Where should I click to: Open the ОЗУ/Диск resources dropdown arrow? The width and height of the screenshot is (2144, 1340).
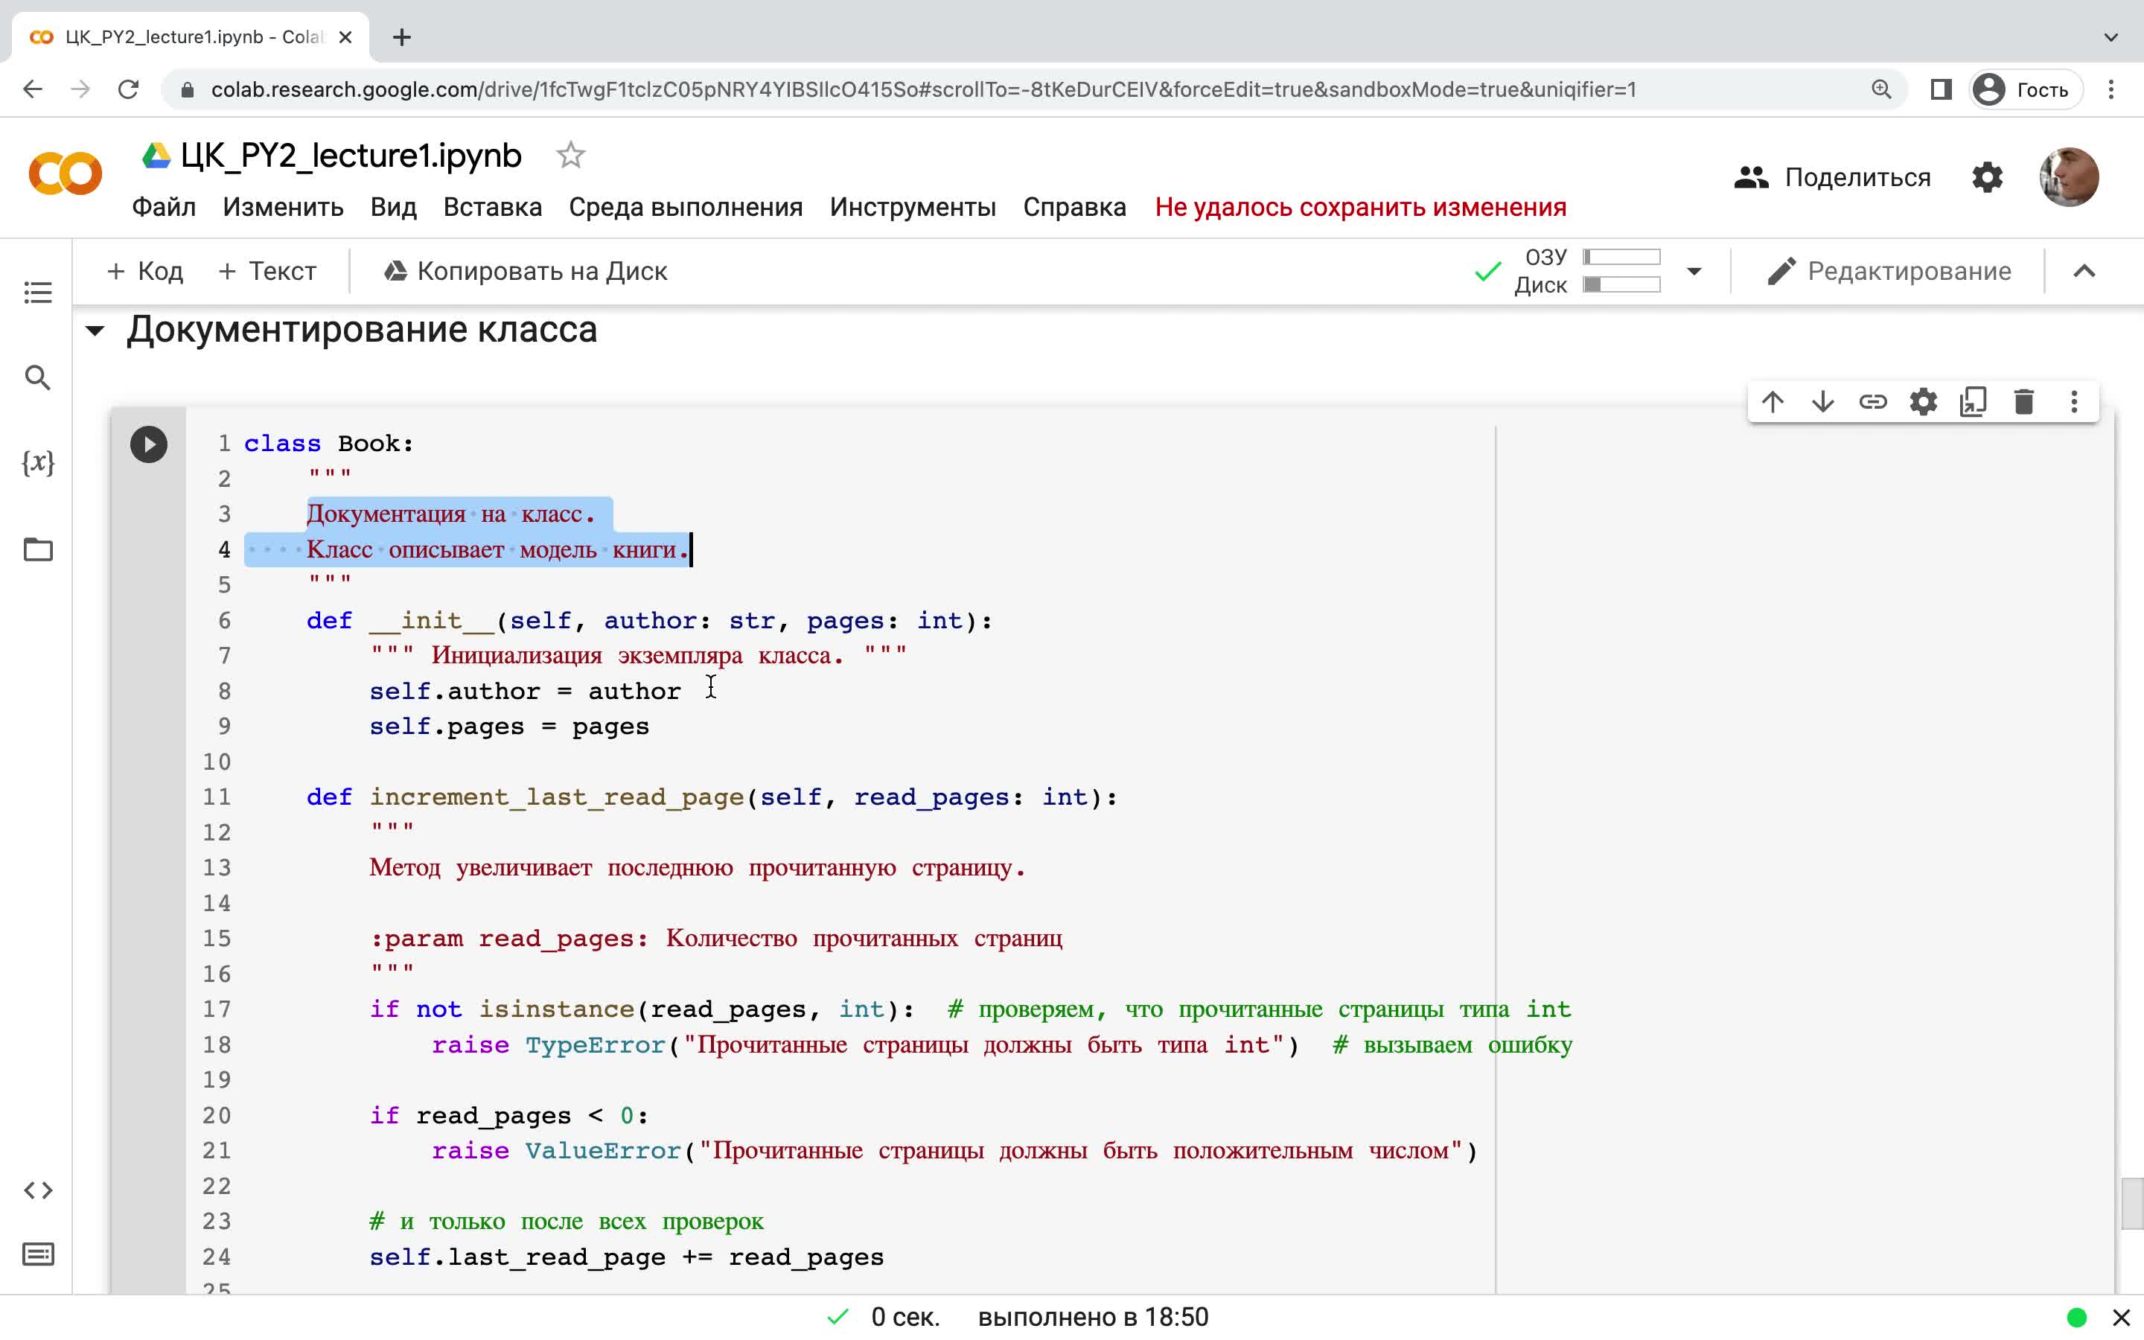coord(1694,271)
